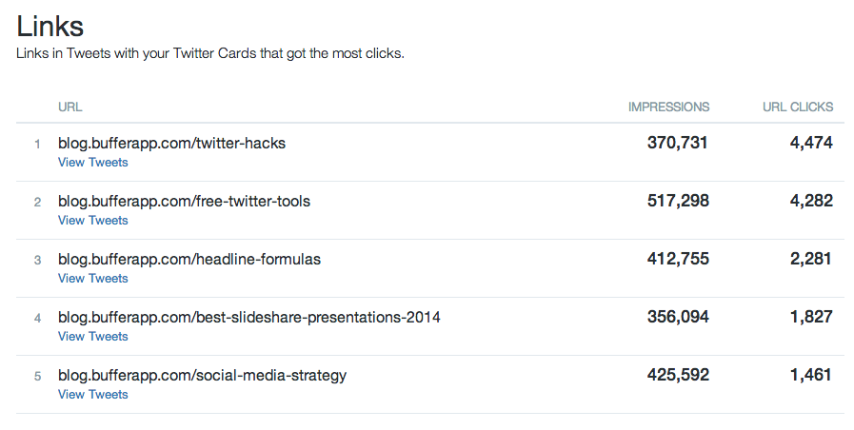Open View Tweets under twitter-hacks URL
The height and width of the screenshot is (430, 854).
(93, 163)
